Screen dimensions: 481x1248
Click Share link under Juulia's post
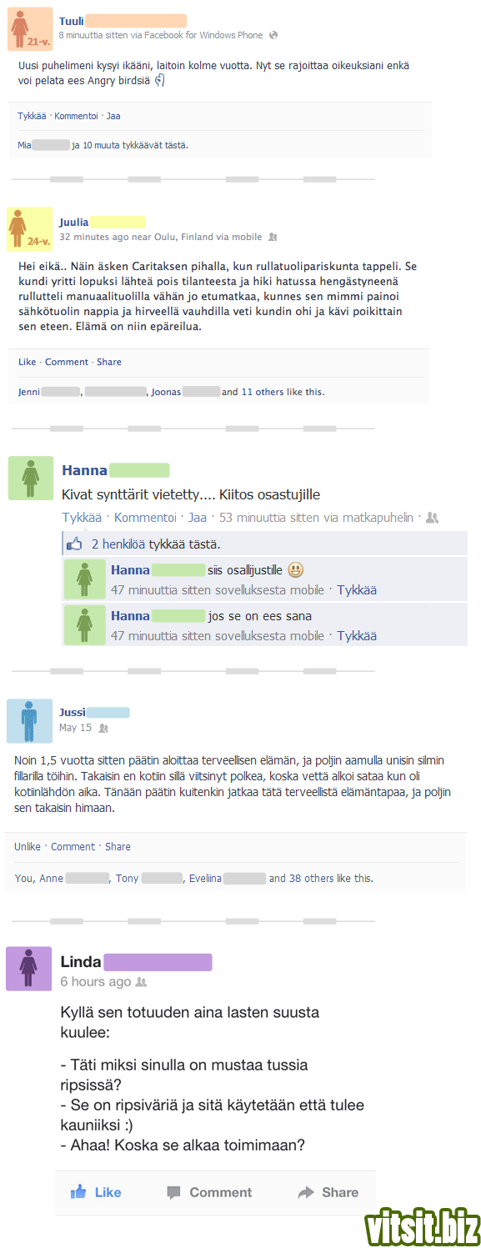point(109,362)
